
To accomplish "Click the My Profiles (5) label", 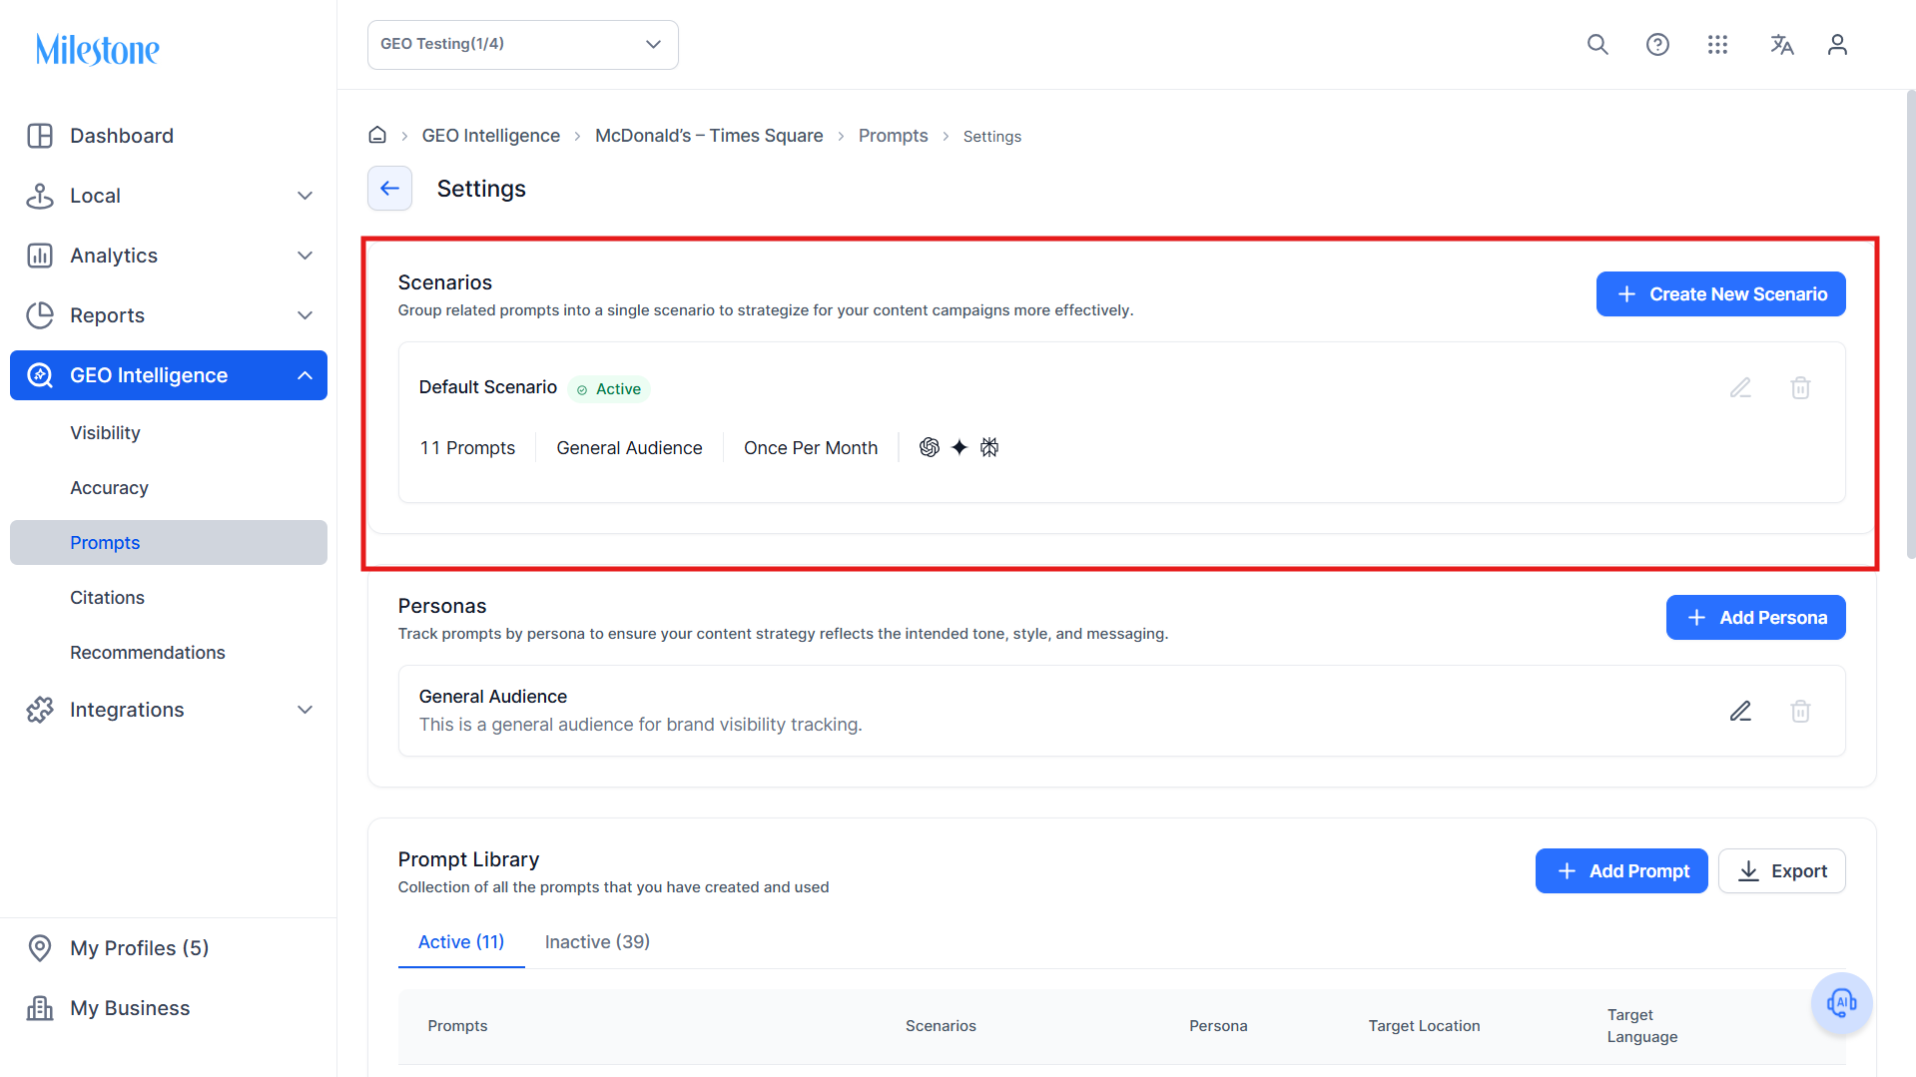I will 140,948.
